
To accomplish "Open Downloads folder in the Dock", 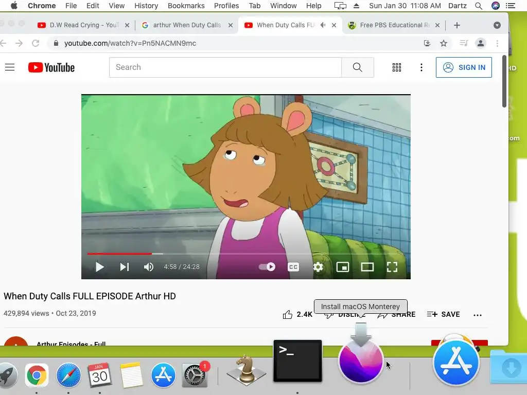I will pyautogui.click(x=509, y=367).
